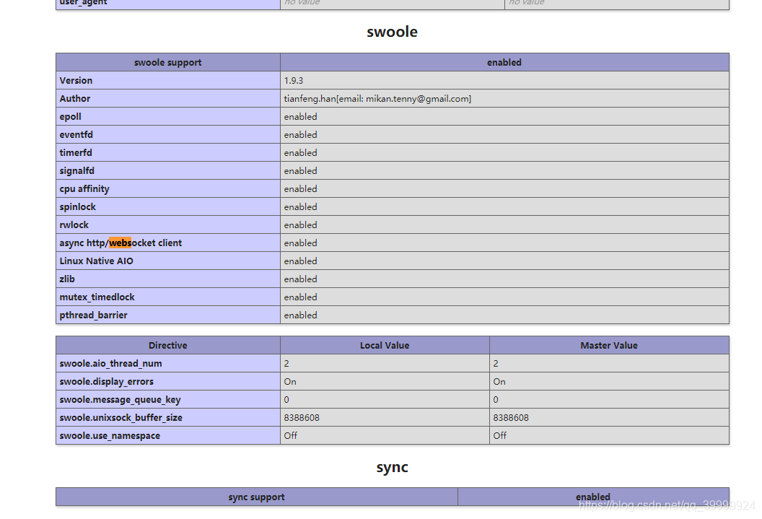Click 'async http/websocket client' label
This screenshot has width=762, height=519.
[121, 243]
